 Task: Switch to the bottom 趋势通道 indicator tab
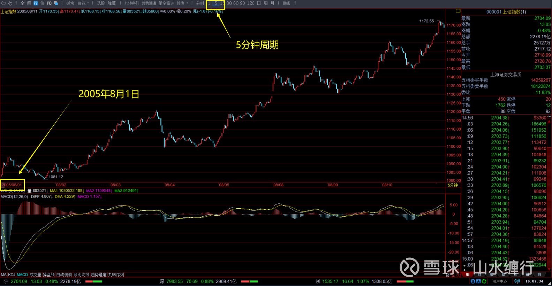tap(99, 275)
